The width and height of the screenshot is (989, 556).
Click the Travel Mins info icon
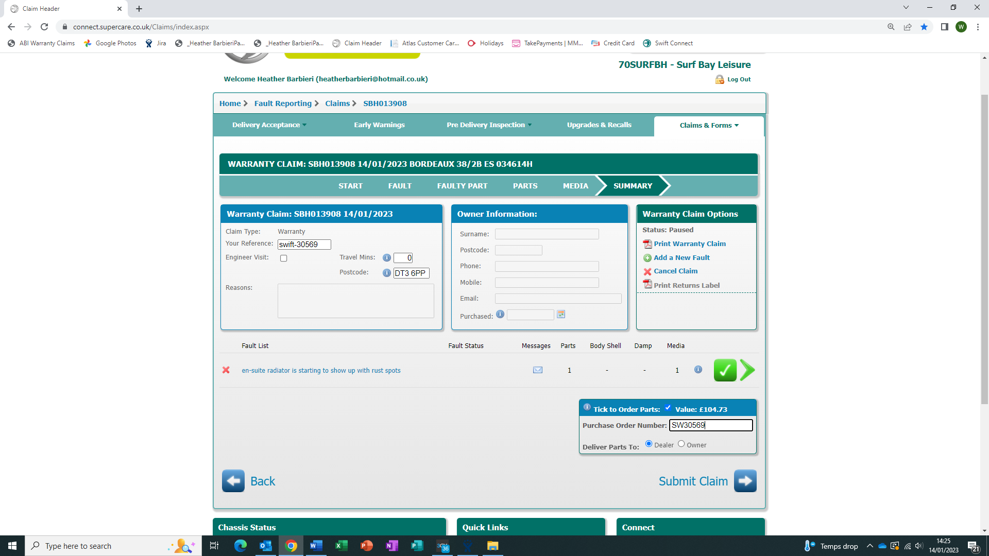386,258
